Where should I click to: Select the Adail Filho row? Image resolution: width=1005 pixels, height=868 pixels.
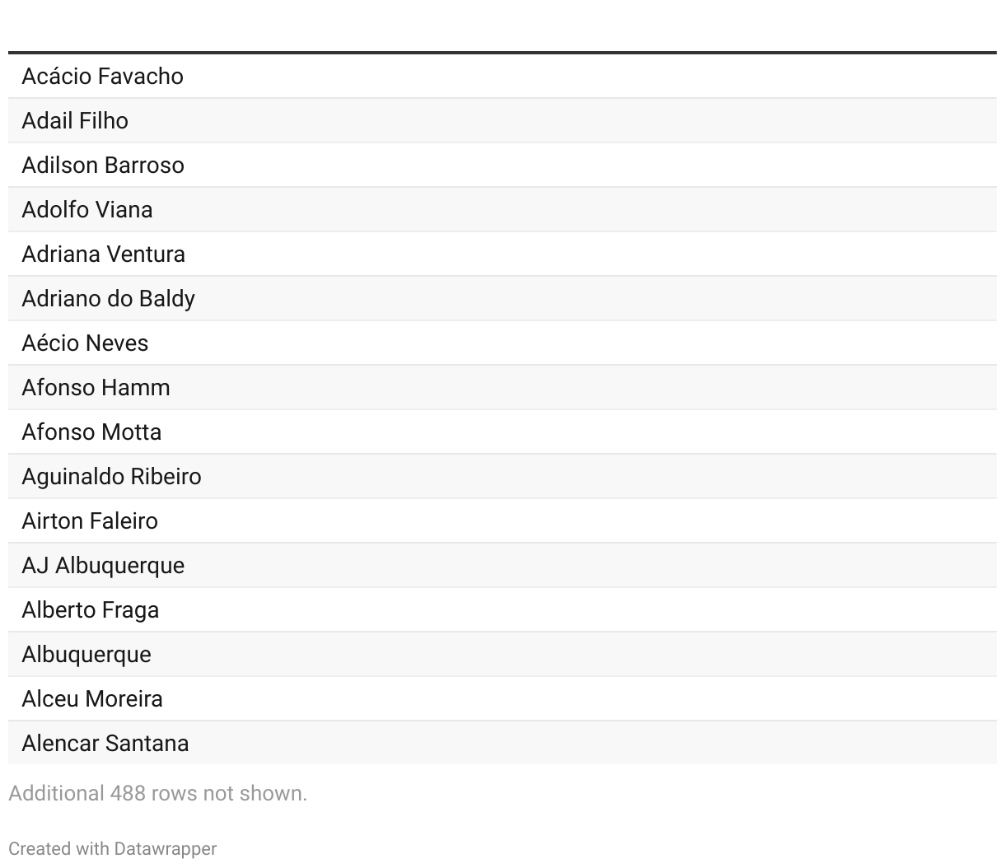coord(75,121)
